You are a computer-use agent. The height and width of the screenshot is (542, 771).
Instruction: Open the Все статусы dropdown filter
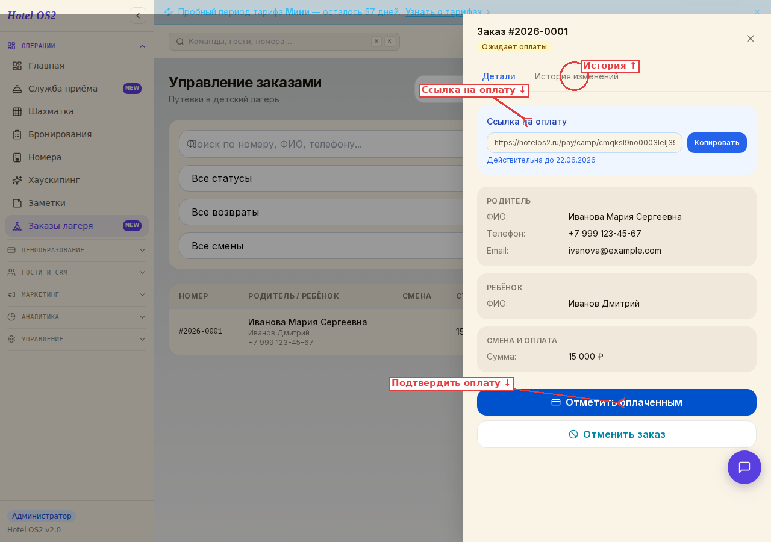click(320, 179)
